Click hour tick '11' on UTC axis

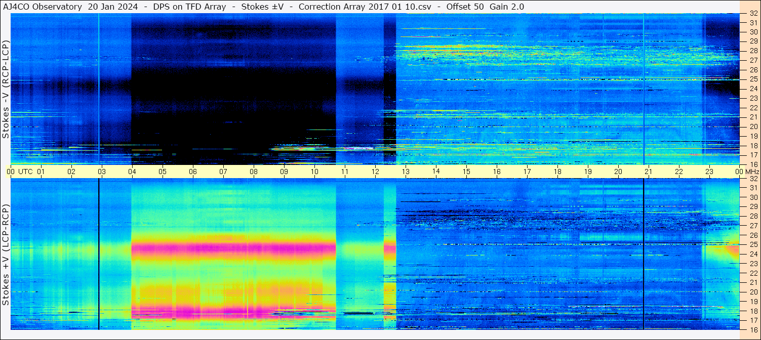pos(344,172)
